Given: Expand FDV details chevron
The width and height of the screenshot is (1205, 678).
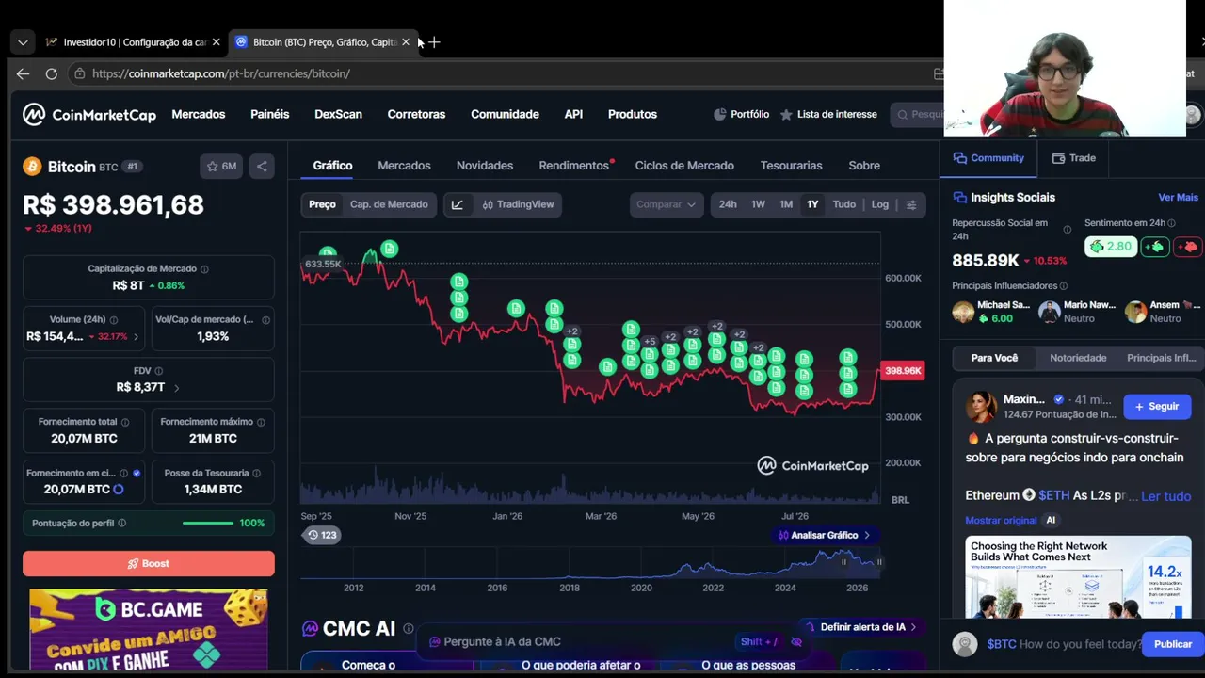Looking at the screenshot, I should pyautogui.click(x=176, y=387).
